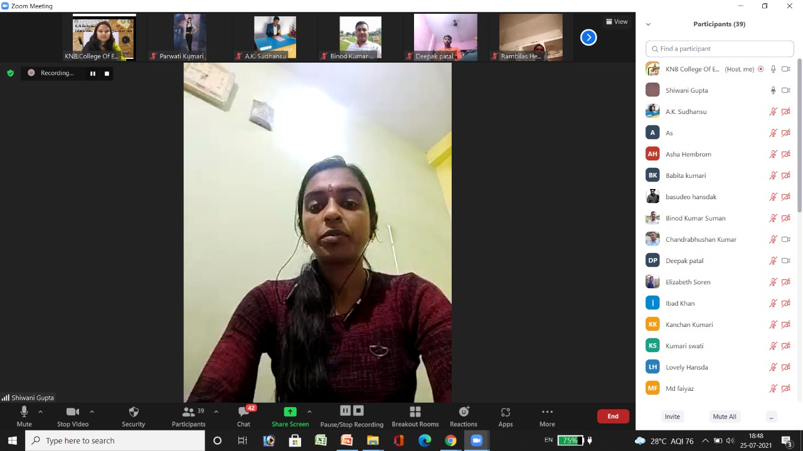The width and height of the screenshot is (803, 451).
Task: Click Chandrabhushan Kumar's camera icon
Action: 786,239
